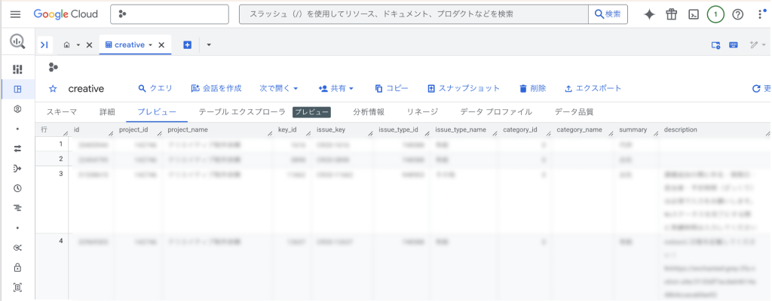Image resolution: width=772 pixels, height=301 pixels.
Task: Star the creative table as favorite
Action: click(x=53, y=89)
